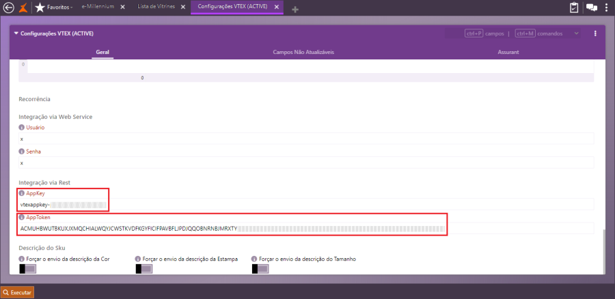Toggle Forçar o envio da descrição do Tamanho

pyautogui.click(x=260, y=269)
